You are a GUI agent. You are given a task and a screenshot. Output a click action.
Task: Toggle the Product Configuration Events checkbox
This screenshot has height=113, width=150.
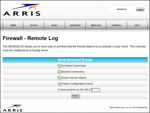(59, 84)
